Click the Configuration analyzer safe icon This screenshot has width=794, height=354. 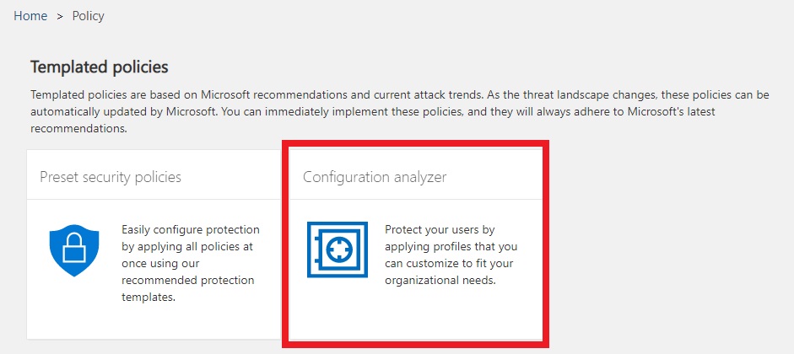pyautogui.click(x=338, y=251)
